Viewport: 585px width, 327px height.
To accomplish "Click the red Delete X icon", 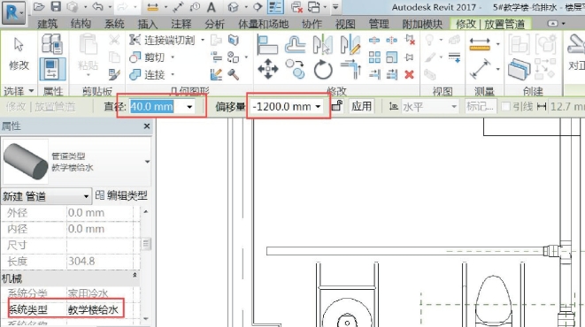I will tap(409, 75).
